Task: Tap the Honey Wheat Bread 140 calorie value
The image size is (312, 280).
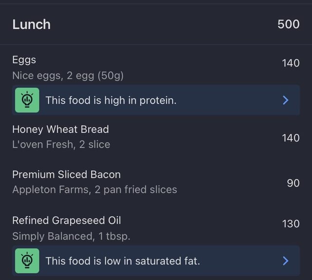Action: click(291, 138)
